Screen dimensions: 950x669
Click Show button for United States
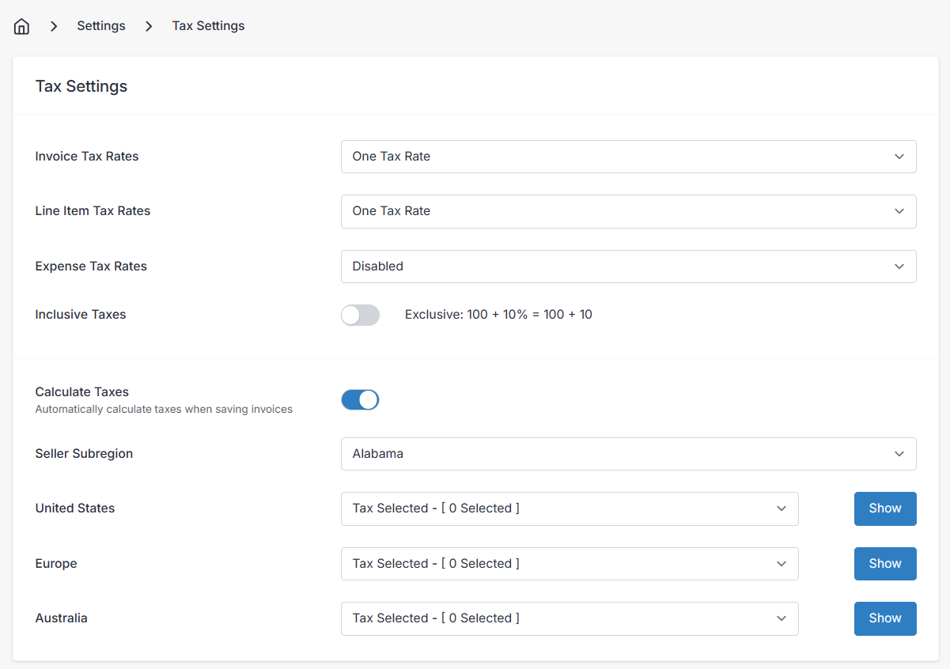(884, 508)
